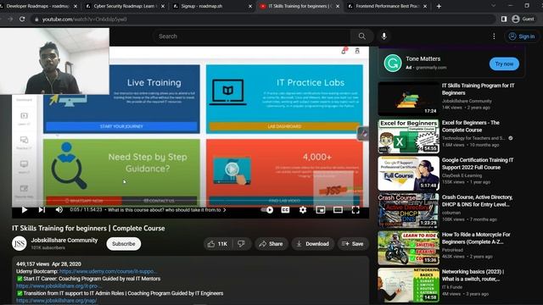The image size is (543, 305).
Task: Close the Cyber Security Roadmap tab
Action: (163, 6)
